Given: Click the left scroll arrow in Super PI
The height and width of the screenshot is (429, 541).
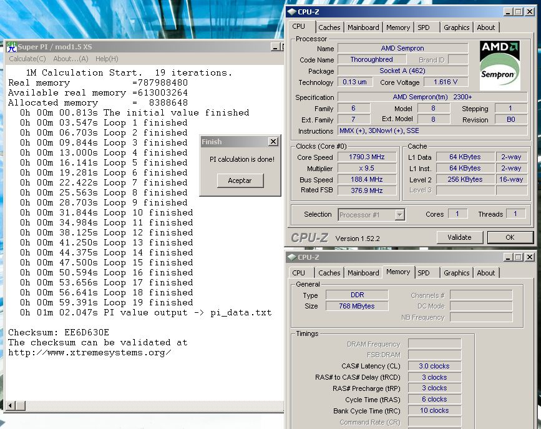Looking at the screenshot, I should point(11,405).
